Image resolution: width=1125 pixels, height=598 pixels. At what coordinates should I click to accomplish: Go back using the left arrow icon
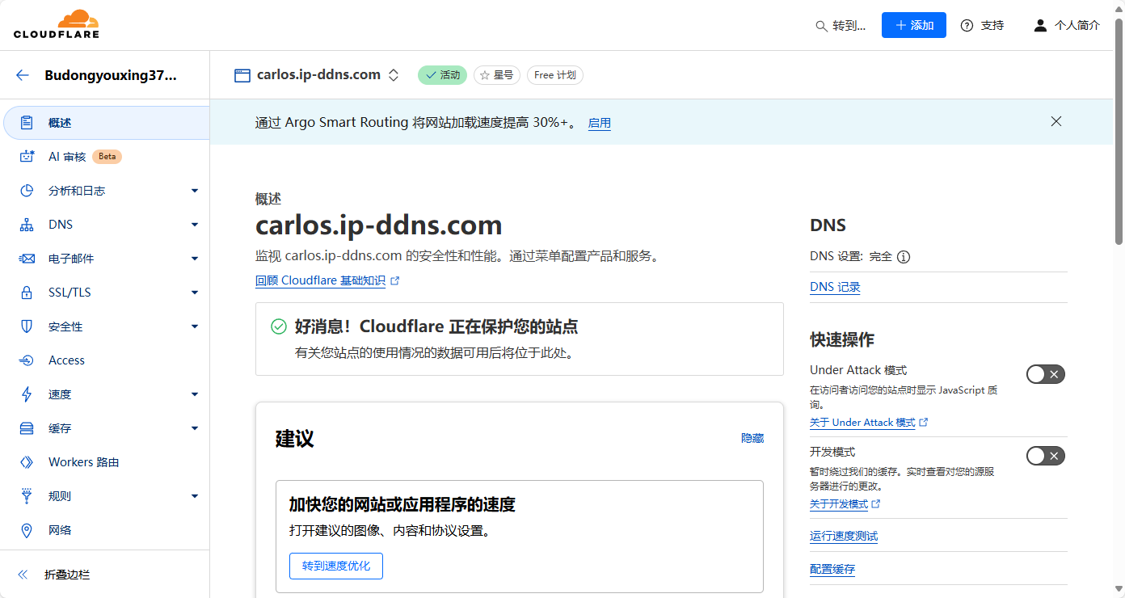click(23, 75)
